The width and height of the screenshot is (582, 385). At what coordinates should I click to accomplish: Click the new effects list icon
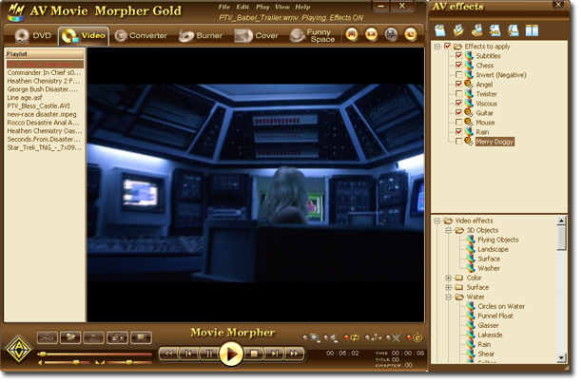coord(440,30)
